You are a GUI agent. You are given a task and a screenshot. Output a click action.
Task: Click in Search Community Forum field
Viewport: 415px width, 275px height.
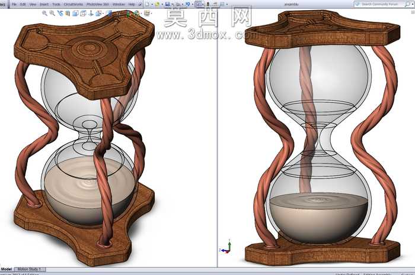[382, 4]
